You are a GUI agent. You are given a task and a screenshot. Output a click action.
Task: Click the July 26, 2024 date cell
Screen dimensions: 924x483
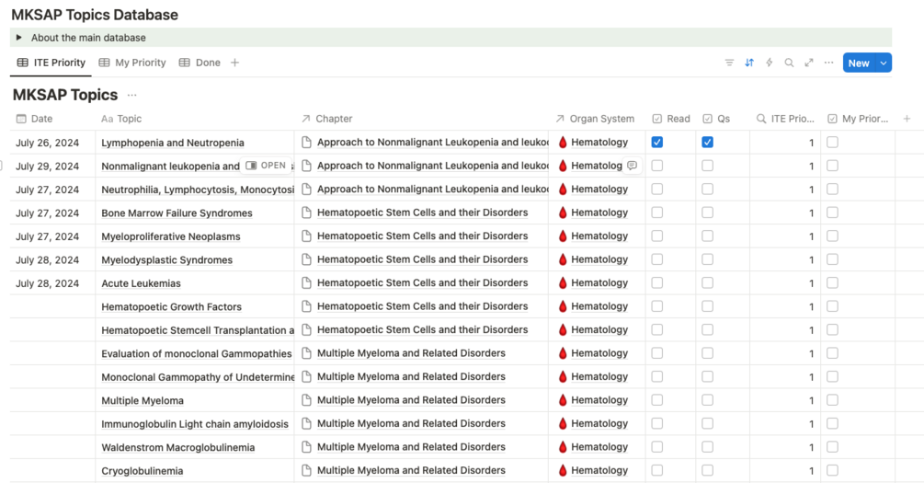[47, 143]
